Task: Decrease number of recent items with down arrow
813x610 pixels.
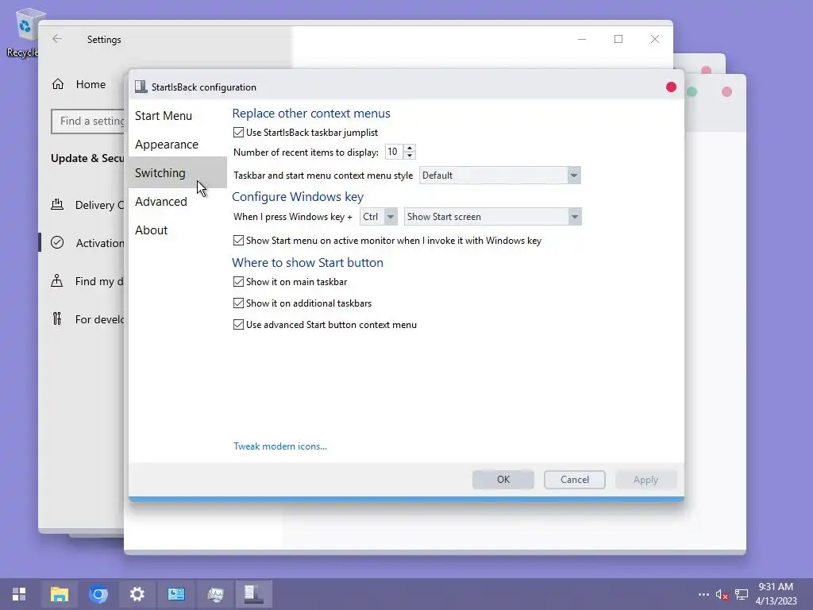Action: (x=410, y=156)
